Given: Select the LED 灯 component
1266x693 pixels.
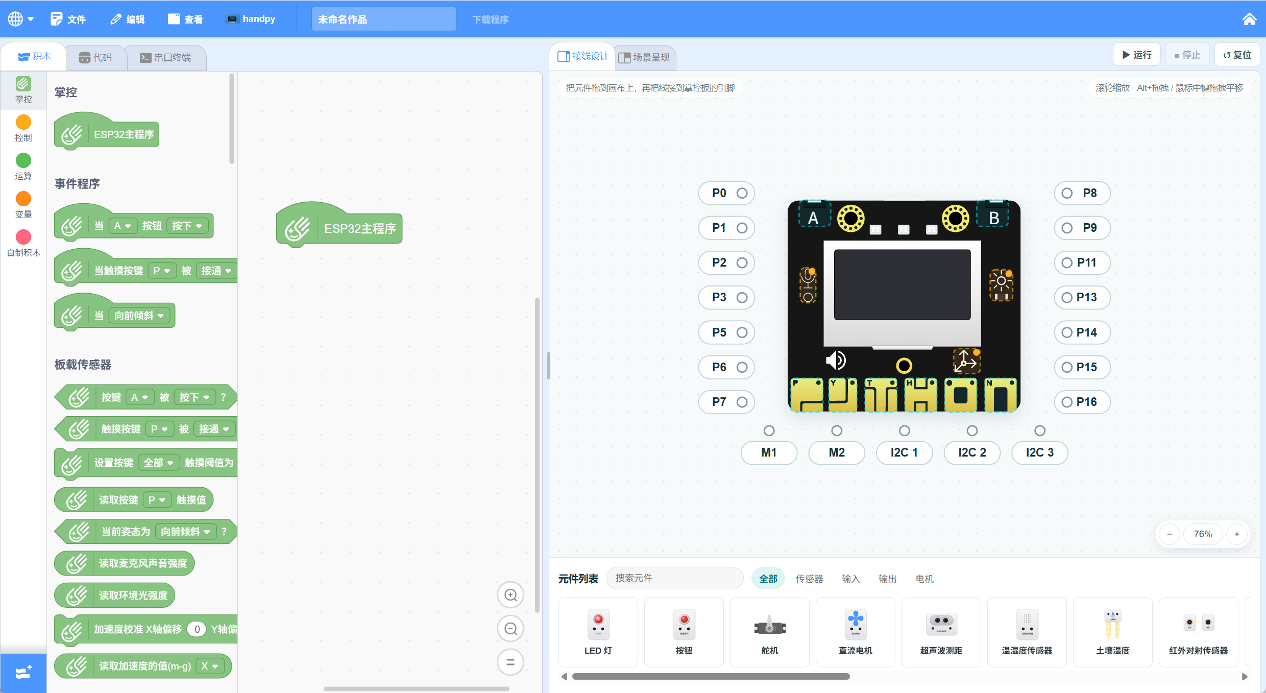Looking at the screenshot, I should 598,632.
